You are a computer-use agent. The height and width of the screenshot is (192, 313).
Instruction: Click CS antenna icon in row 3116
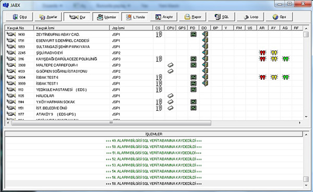click(159, 59)
